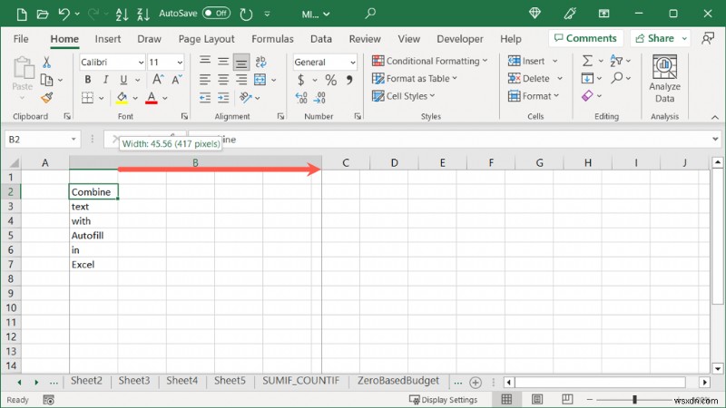The height and width of the screenshot is (408, 726).
Task: Align text to the left
Action: pyautogui.click(x=205, y=80)
